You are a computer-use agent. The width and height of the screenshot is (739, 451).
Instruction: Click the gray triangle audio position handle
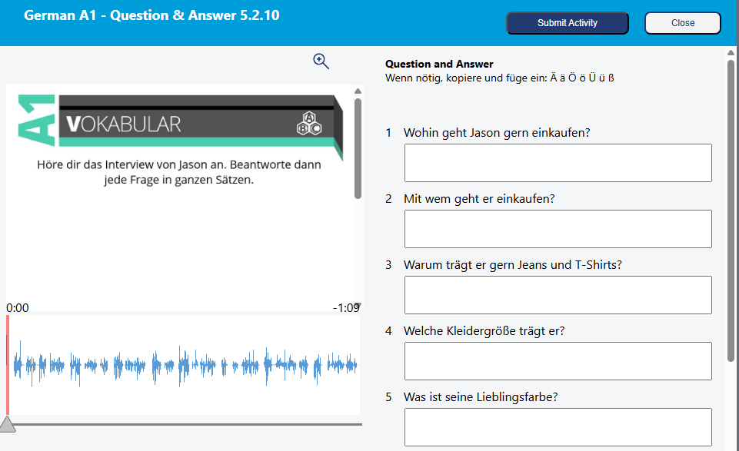click(x=7, y=424)
